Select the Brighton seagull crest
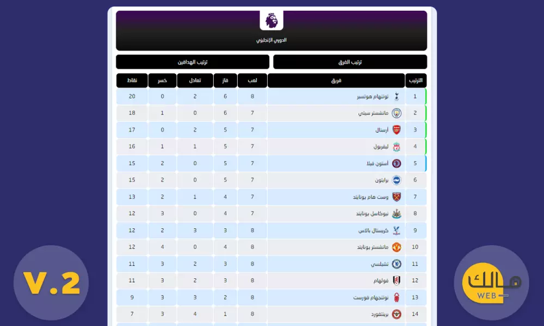544x326 pixels. [396, 180]
